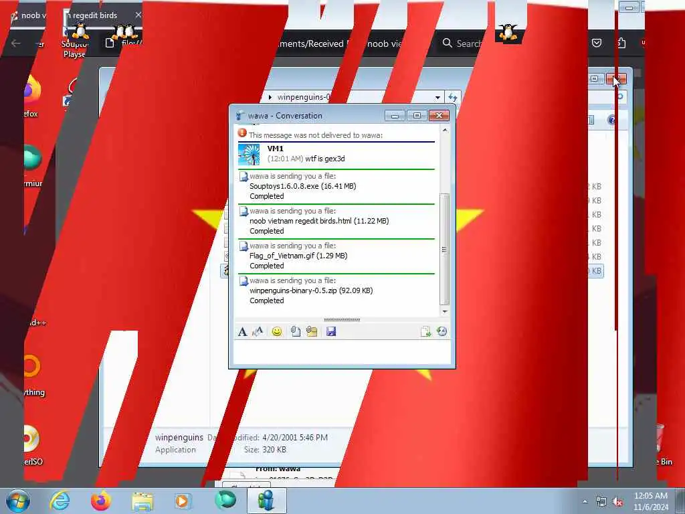The height and width of the screenshot is (514, 685).
Task: Click the Explorer refresh button
Action: click(x=453, y=98)
